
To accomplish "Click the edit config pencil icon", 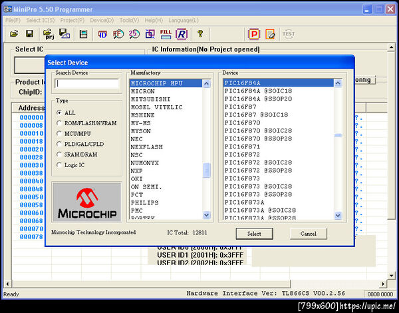I will 270,34.
